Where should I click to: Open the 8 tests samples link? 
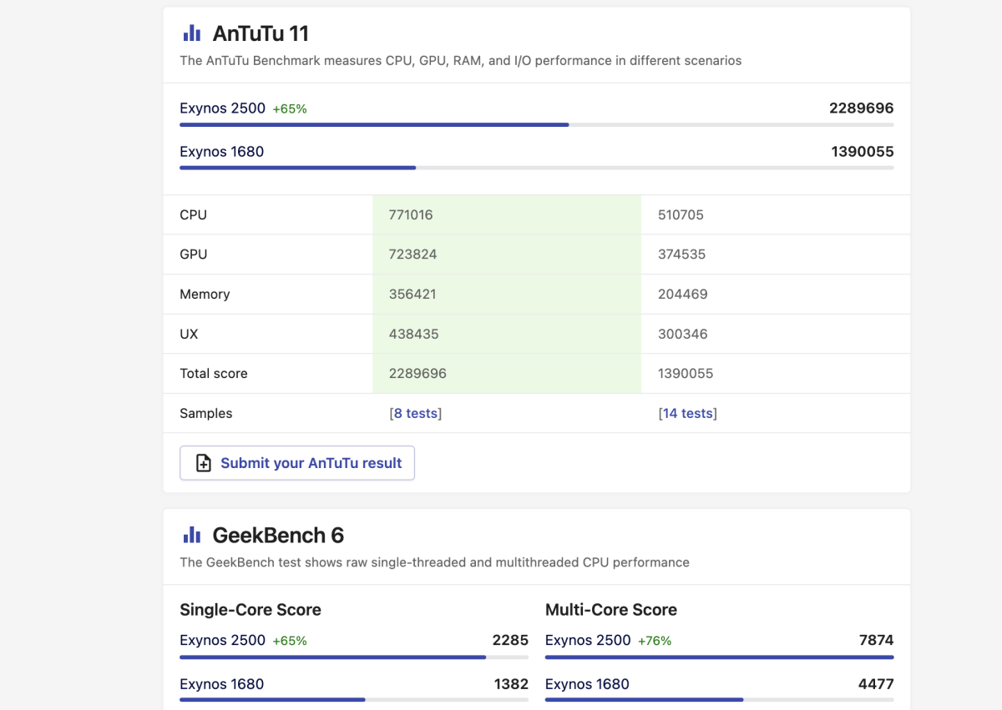coord(416,413)
